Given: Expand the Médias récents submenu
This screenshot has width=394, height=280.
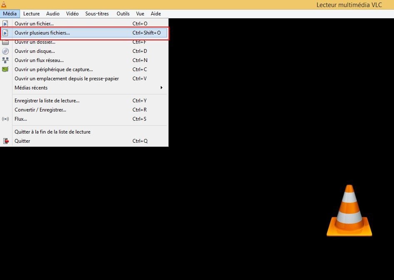Looking at the screenshot, I should pos(84,87).
